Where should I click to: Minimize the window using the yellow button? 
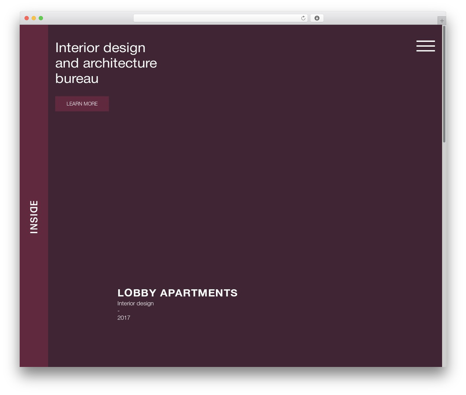click(34, 18)
